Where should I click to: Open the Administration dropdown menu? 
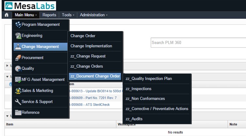coord(94,15)
